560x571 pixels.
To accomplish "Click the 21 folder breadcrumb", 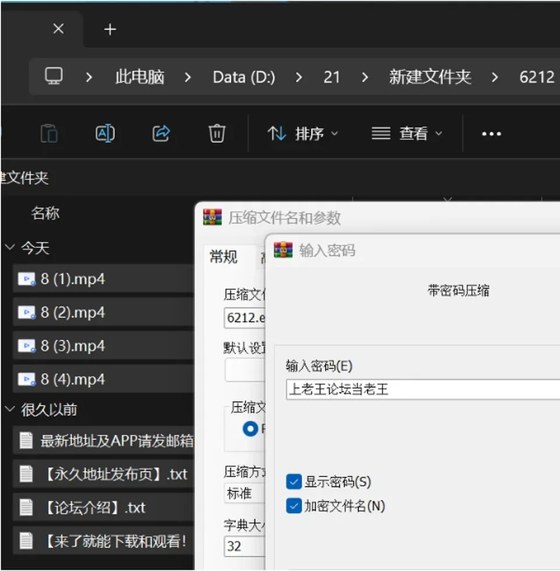I will (331, 77).
